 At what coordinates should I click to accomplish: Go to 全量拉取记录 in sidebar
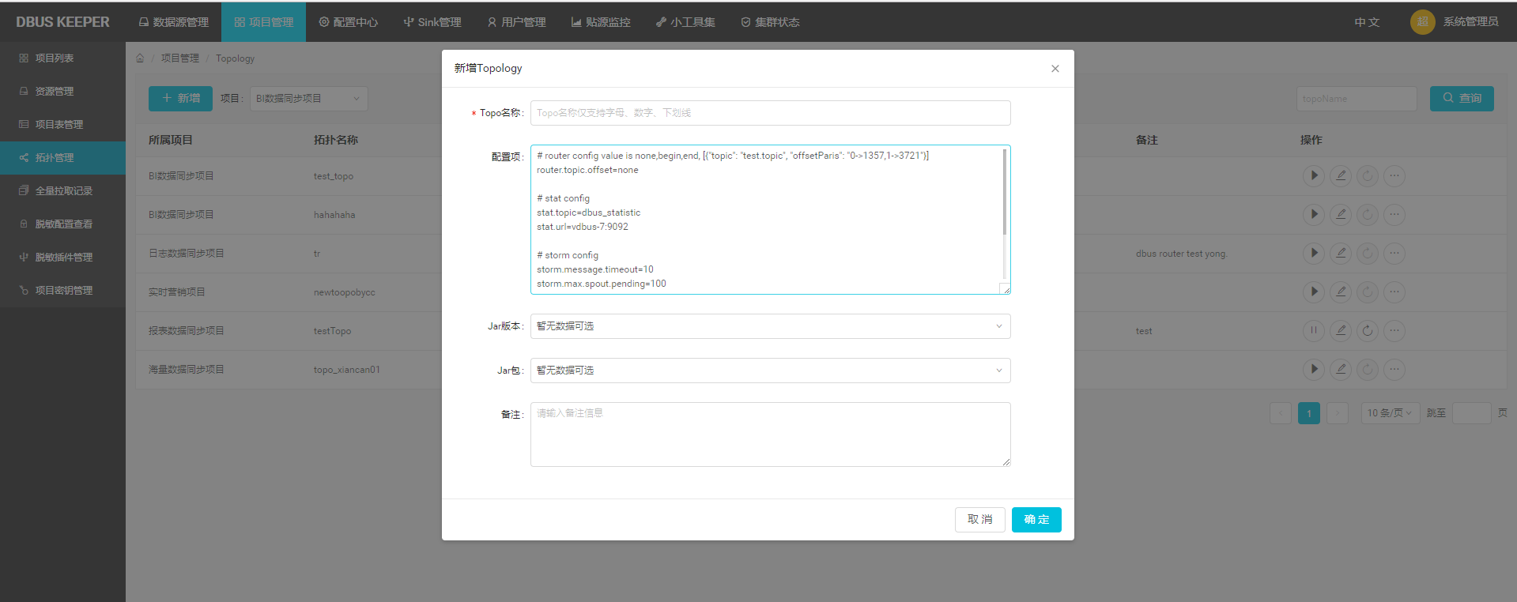[x=62, y=191]
